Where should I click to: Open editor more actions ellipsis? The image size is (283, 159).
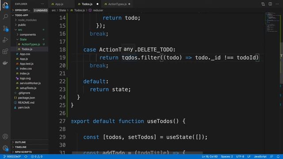(277, 4)
